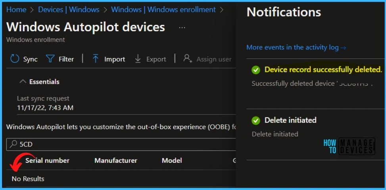Click green check beside Device record deleted

[x=256, y=70]
